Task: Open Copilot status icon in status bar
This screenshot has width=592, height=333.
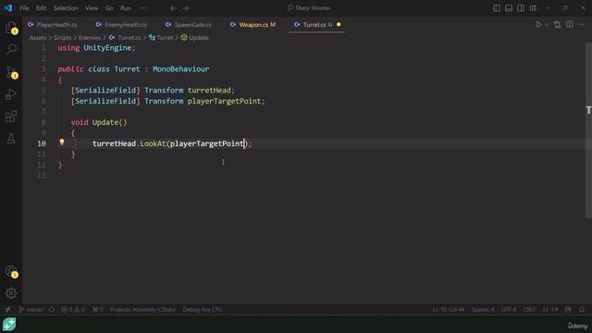Action: 568,309
